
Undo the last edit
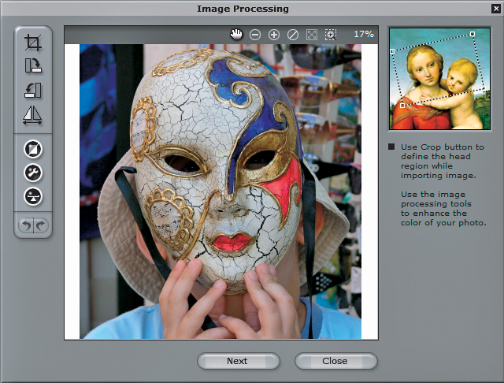pos(26,226)
